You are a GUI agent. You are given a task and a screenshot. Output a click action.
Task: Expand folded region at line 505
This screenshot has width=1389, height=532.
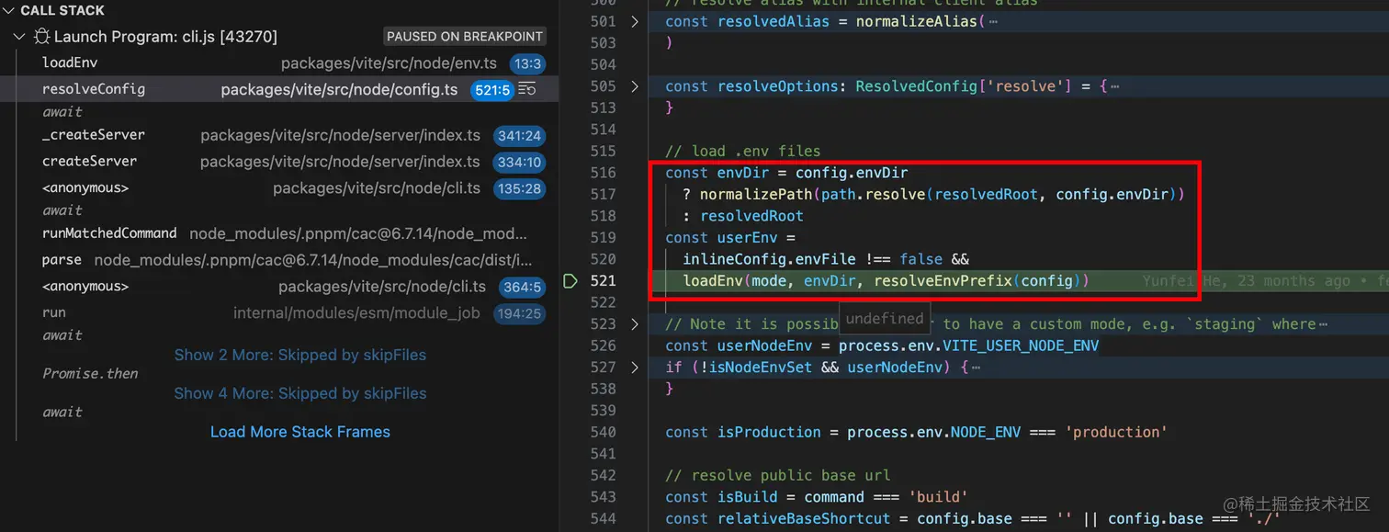click(634, 86)
